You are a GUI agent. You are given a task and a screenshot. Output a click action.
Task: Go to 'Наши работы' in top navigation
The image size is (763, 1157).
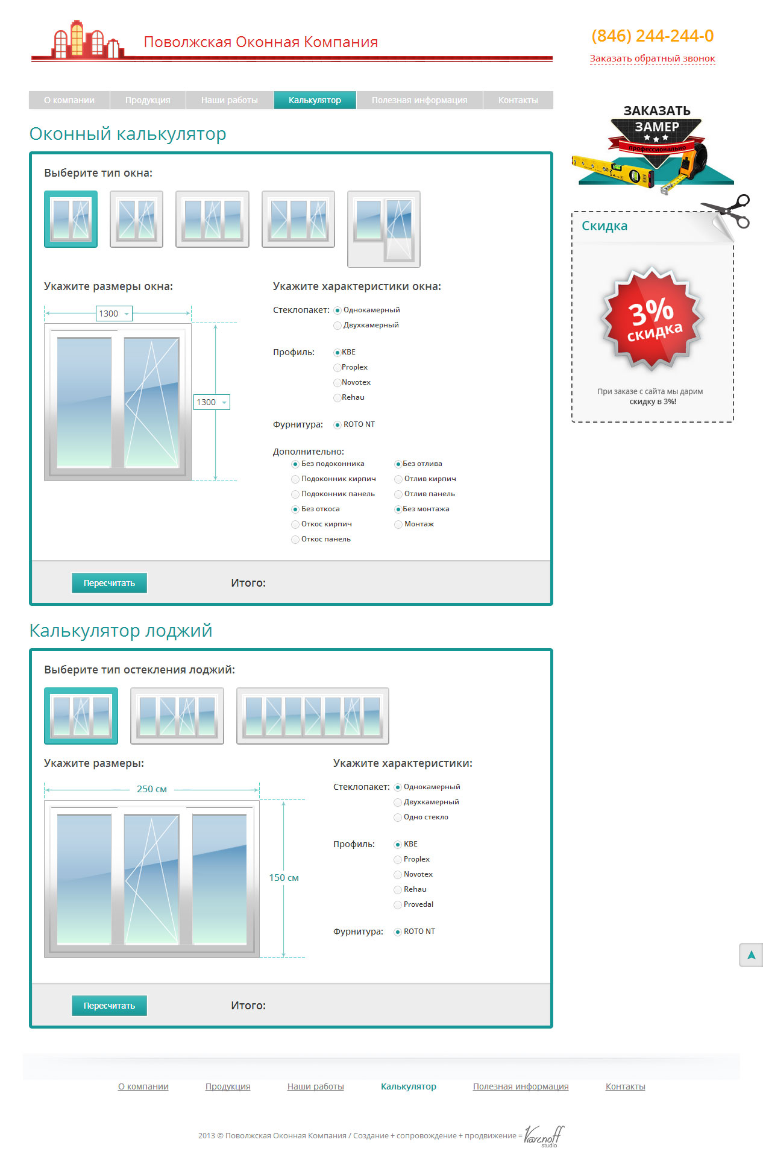pyautogui.click(x=229, y=100)
